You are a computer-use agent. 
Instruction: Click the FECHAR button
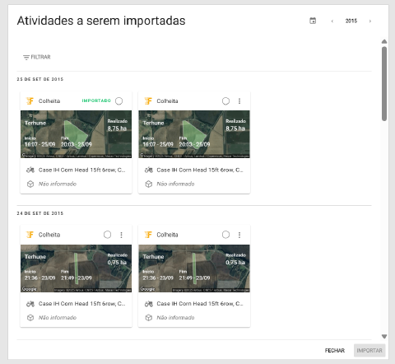click(335, 351)
